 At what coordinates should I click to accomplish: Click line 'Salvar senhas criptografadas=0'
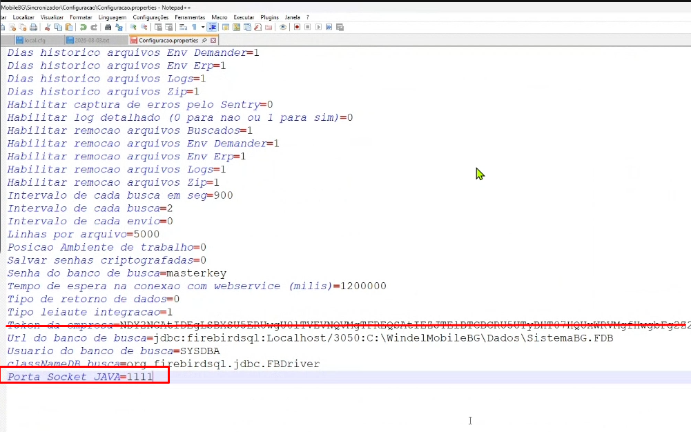106,260
